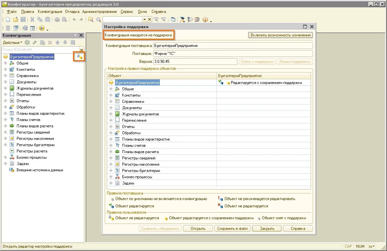Click the Версия field showing 3.0.90.45
The image size is (387, 251).
point(195,62)
